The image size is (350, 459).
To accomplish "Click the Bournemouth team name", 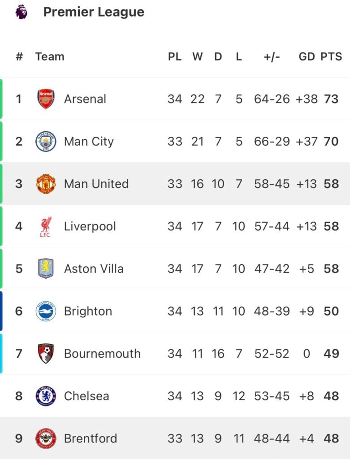I will 102,354.
